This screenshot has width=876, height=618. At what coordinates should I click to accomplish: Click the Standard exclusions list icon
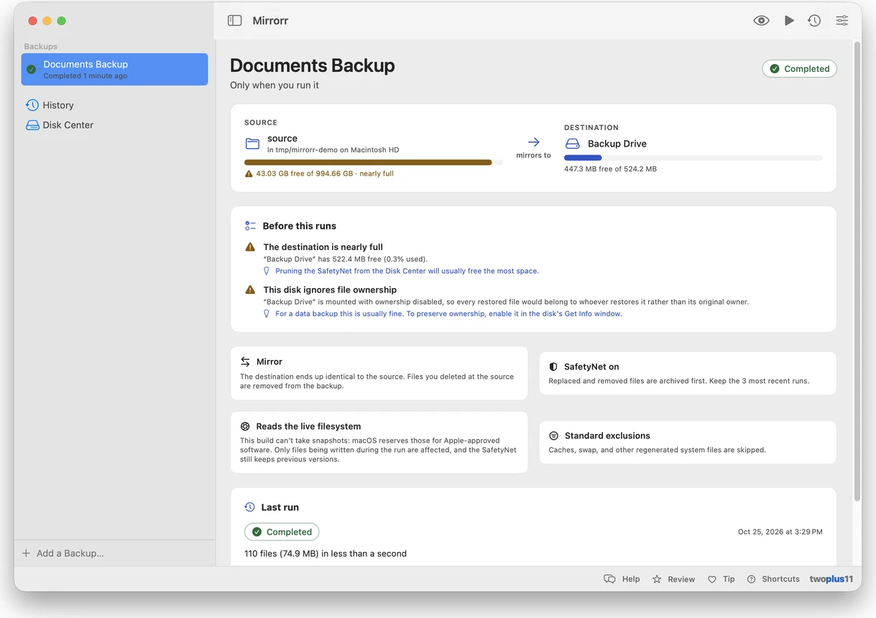[x=553, y=435]
